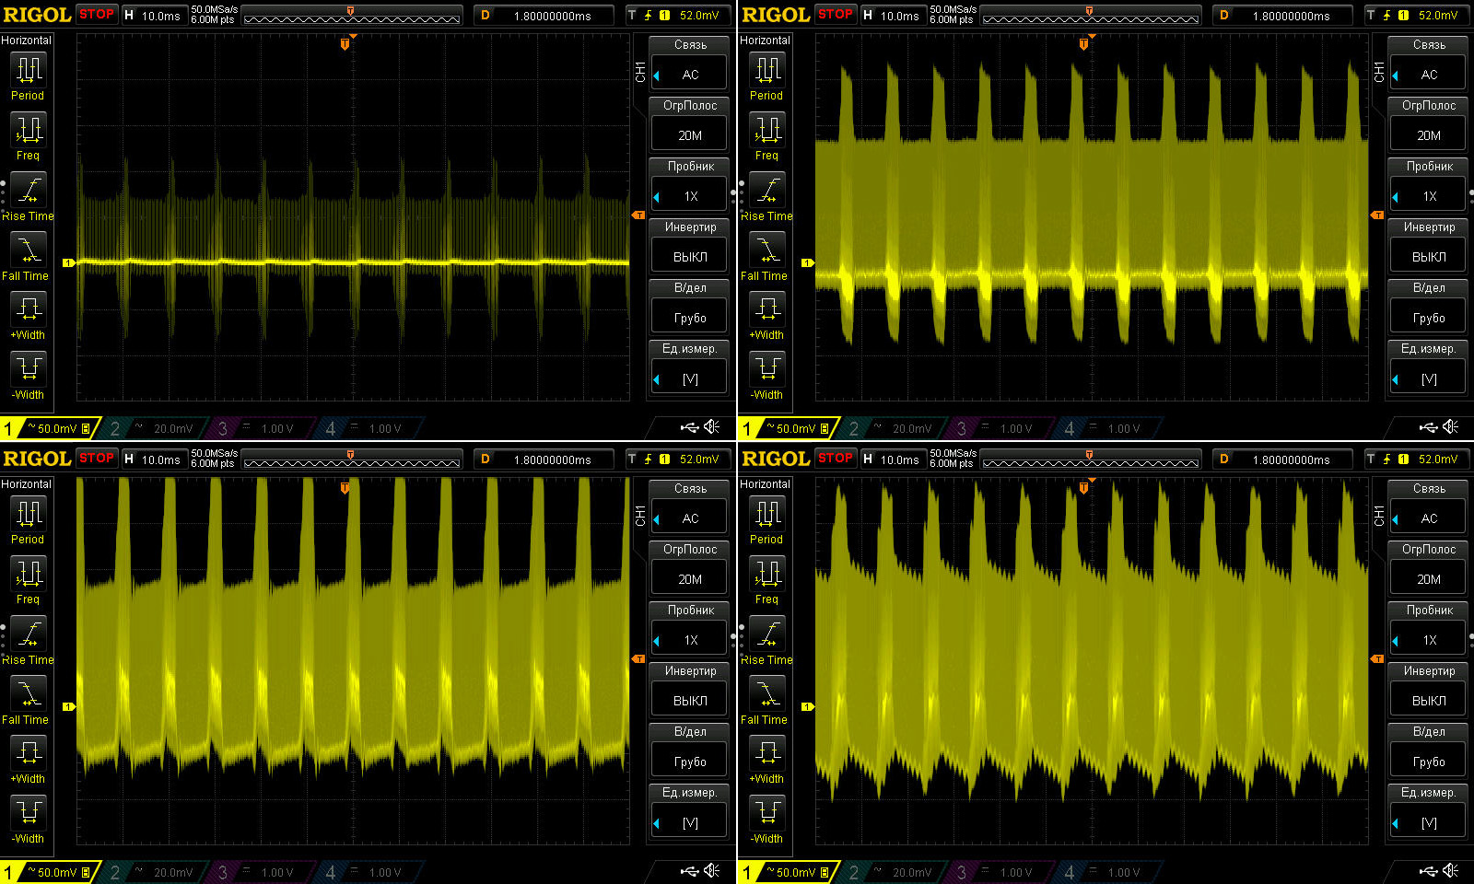This screenshot has width=1474, height=884.
Task: Select +Width measurement icon in top-left scope
Action: coord(28,308)
